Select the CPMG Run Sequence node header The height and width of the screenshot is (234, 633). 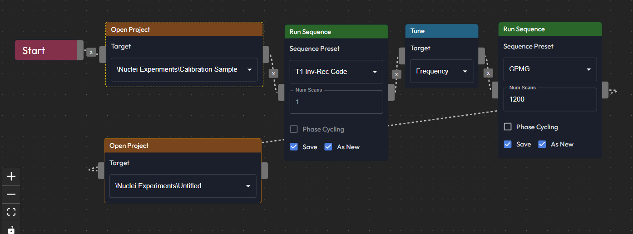(x=550, y=29)
